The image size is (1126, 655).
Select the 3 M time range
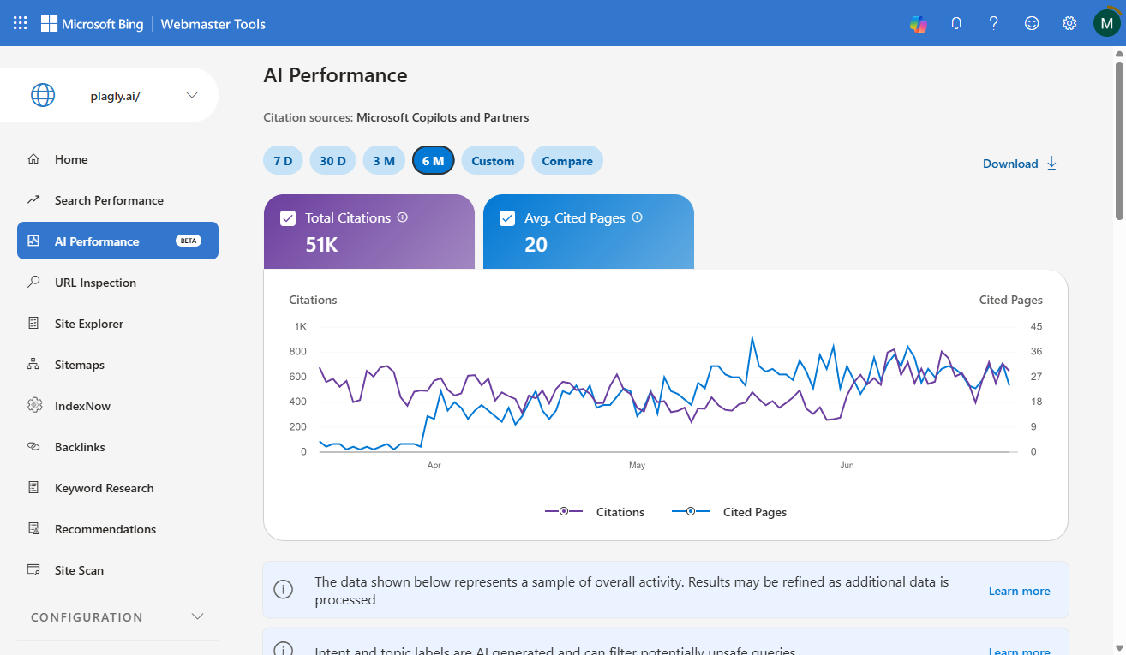click(384, 161)
